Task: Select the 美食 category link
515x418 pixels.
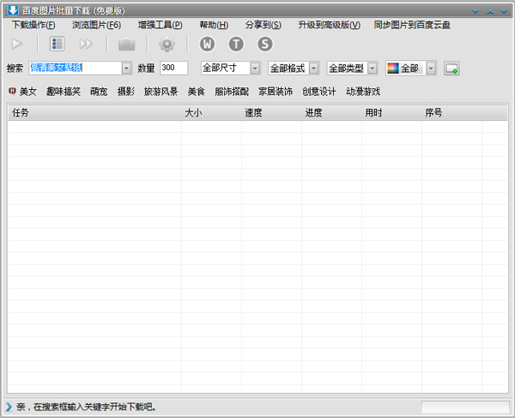Action: [197, 92]
